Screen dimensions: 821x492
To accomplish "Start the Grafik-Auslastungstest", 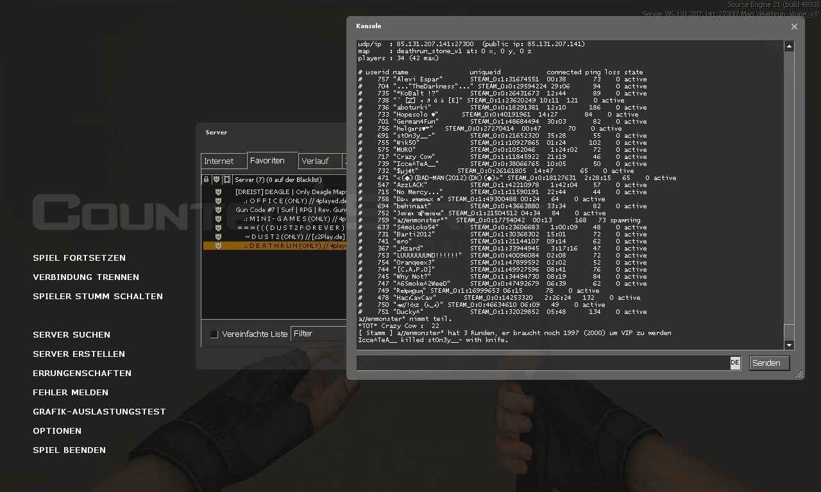I will [99, 412].
